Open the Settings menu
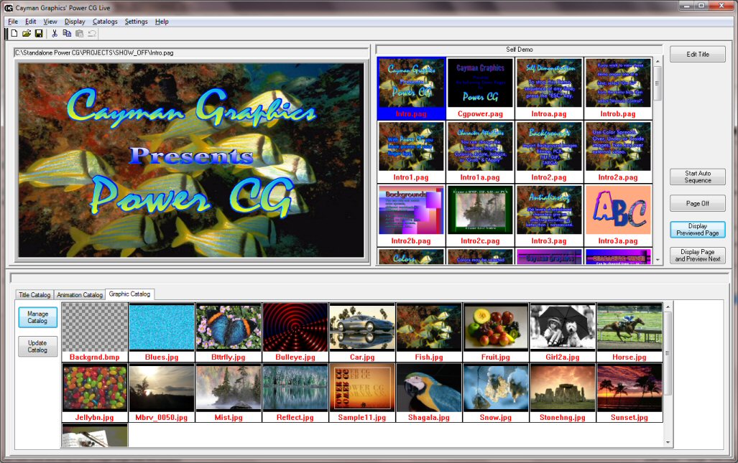738x463 pixels. coord(136,22)
